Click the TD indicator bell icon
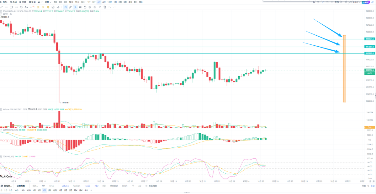This screenshot has height=194, width=376. 4,14
